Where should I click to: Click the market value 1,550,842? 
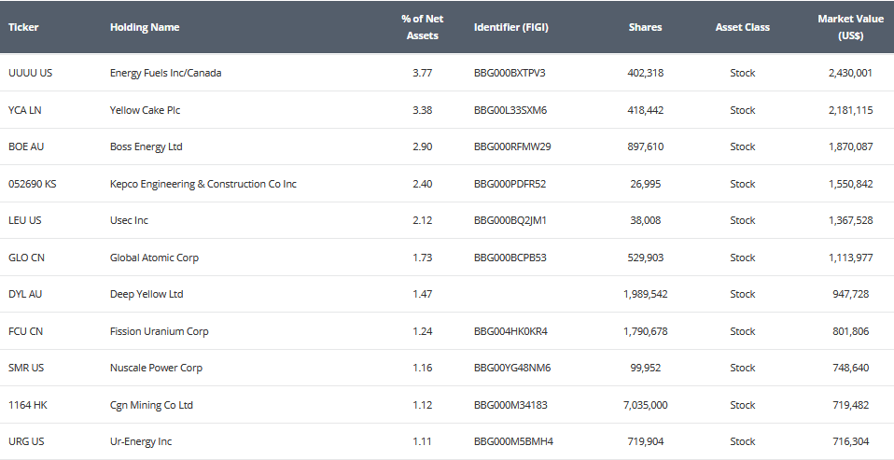click(x=851, y=184)
